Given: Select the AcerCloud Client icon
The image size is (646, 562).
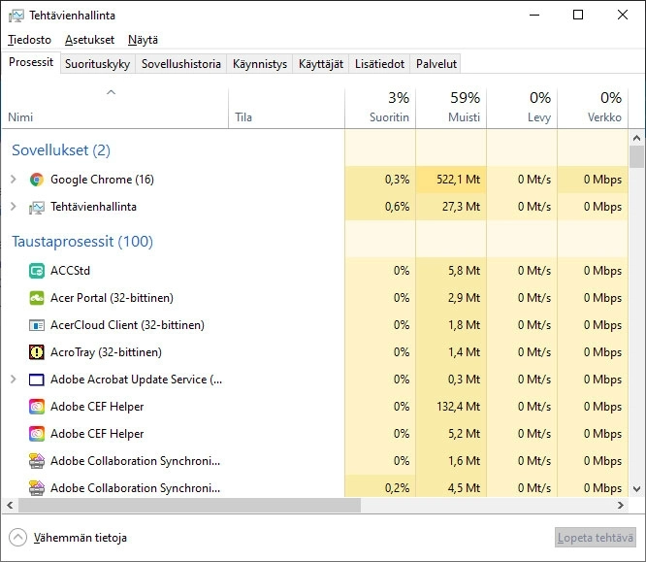Looking at the screenshot, I should [x=37, y=325].
